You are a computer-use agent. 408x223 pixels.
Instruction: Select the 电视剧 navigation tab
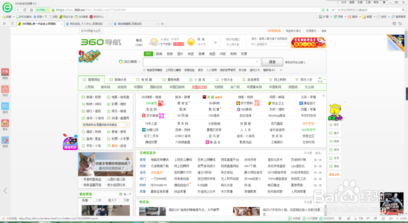pyautogui.click(x=144, y=80)
